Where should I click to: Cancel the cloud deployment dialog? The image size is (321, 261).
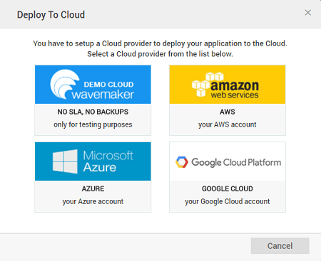tap(280, 246)
